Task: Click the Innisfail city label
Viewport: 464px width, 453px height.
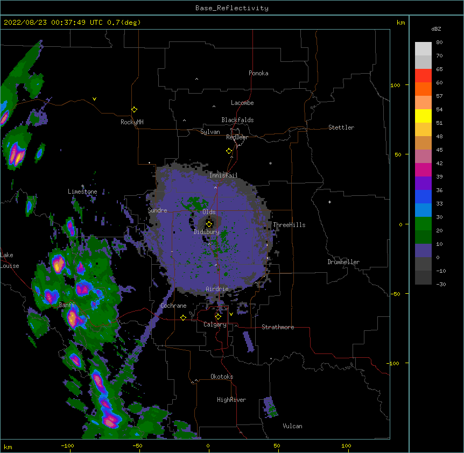Action: (x=223, y=175)
